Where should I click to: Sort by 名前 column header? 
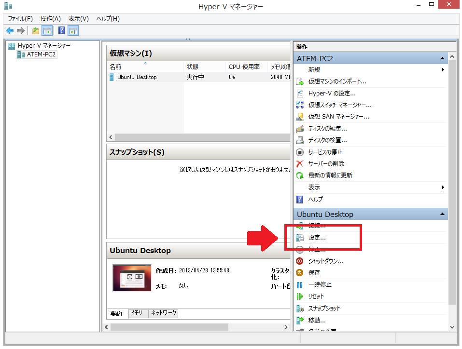tap(145, 67)
